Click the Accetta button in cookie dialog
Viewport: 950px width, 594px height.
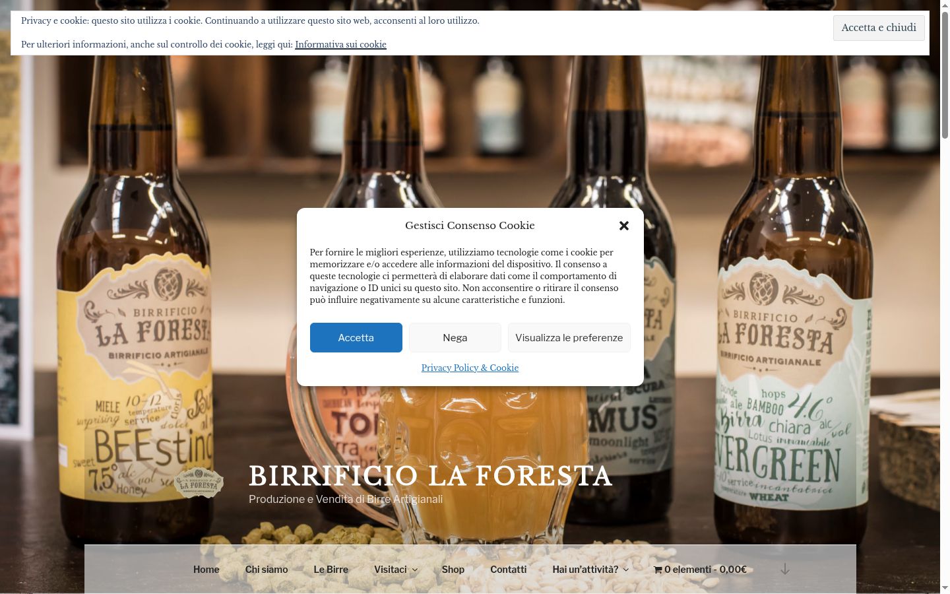(x=356, y=337)
